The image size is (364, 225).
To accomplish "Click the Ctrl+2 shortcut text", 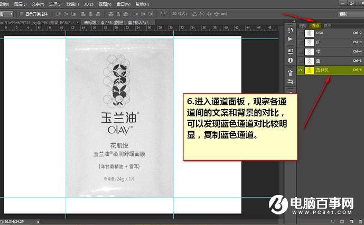I will tap(357, 33).
